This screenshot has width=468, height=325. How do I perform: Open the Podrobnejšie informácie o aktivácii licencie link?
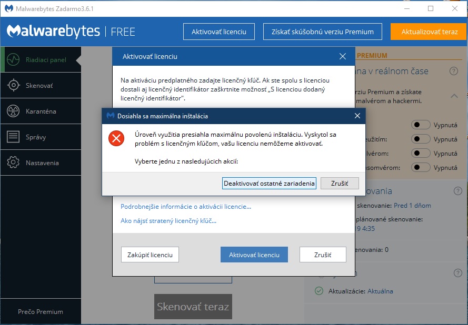pyautogui.click(x=186, y=207)
